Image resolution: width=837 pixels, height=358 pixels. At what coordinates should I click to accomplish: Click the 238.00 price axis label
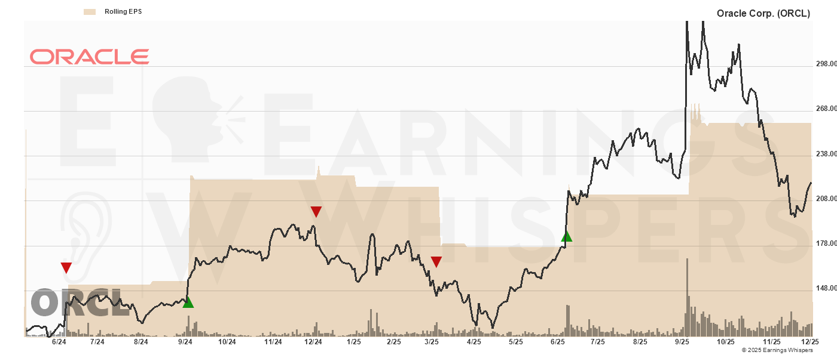(826, 154)
